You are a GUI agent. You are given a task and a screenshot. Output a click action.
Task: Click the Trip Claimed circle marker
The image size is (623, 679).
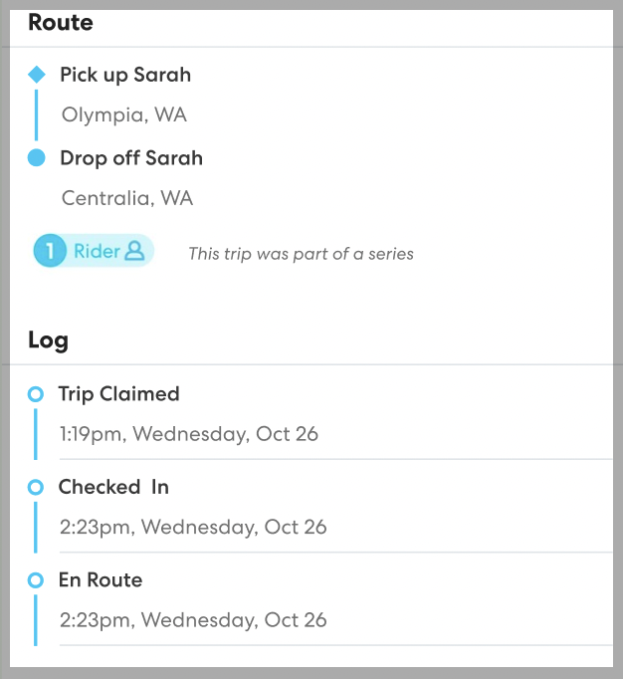36,394
